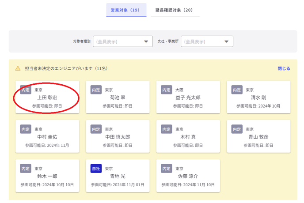Screen dimensions: 304x203
Task: Switch to the 営業対象 (19) tab
Action: [126, 10]
